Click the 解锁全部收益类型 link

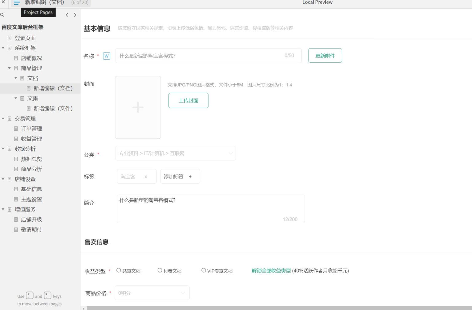coord(271,271)
